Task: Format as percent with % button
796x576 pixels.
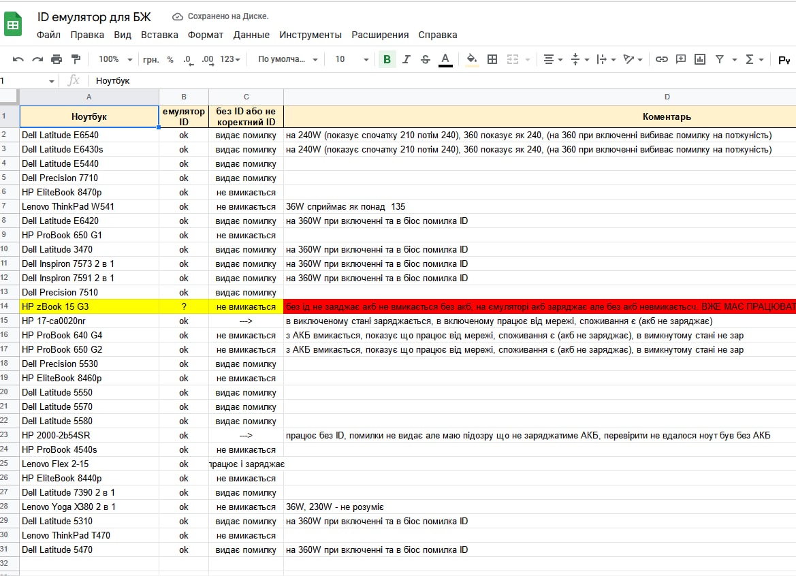Action: [x=170, y=59]
